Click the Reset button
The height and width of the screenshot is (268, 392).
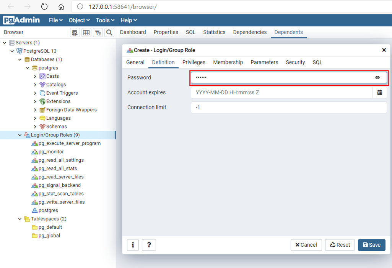click(340, 245)
